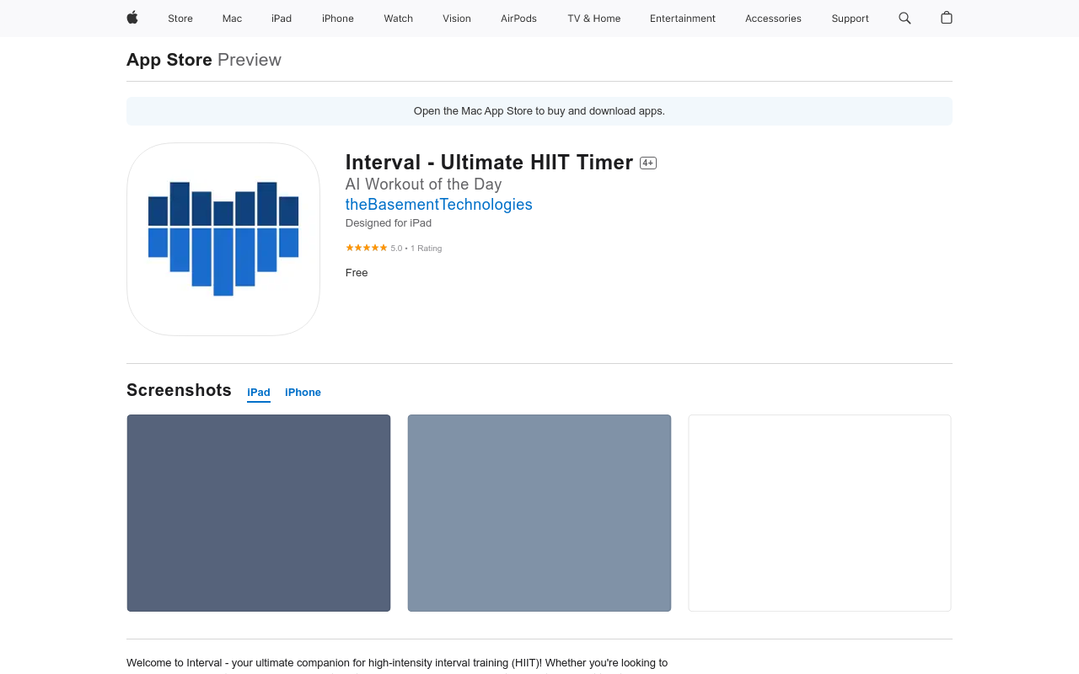Open the Store menu
The height and width of the screenshot is (674, 1079).
[x=180, y=19]
